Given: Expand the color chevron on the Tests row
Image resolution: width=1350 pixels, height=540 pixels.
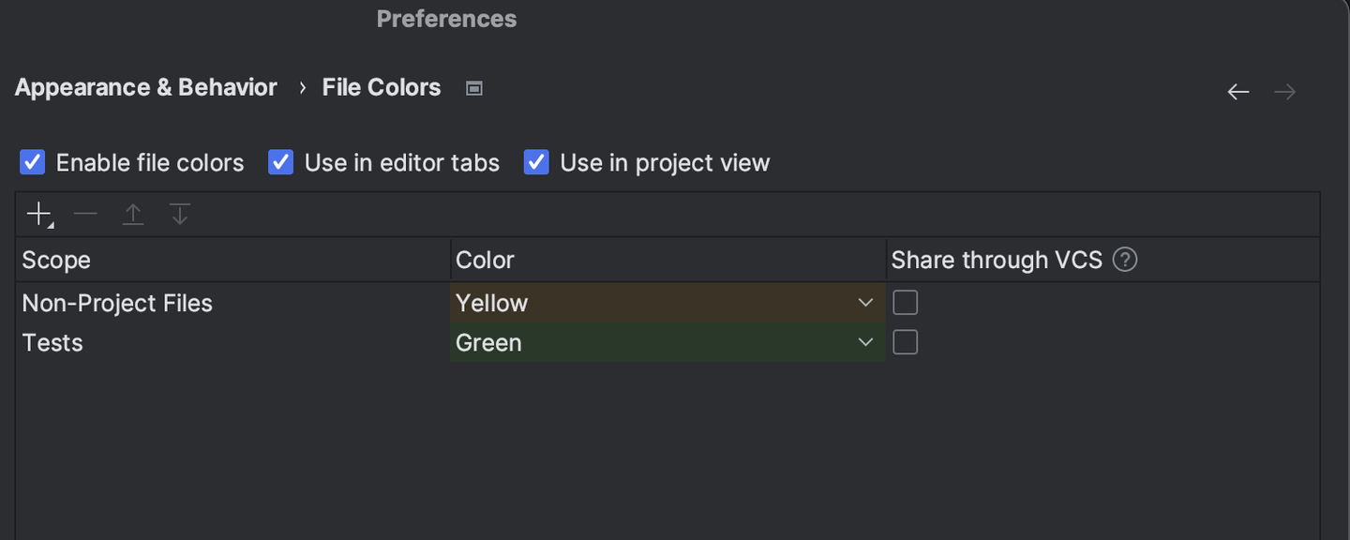Looking at the screenshot, I should [x=864, y=341].
